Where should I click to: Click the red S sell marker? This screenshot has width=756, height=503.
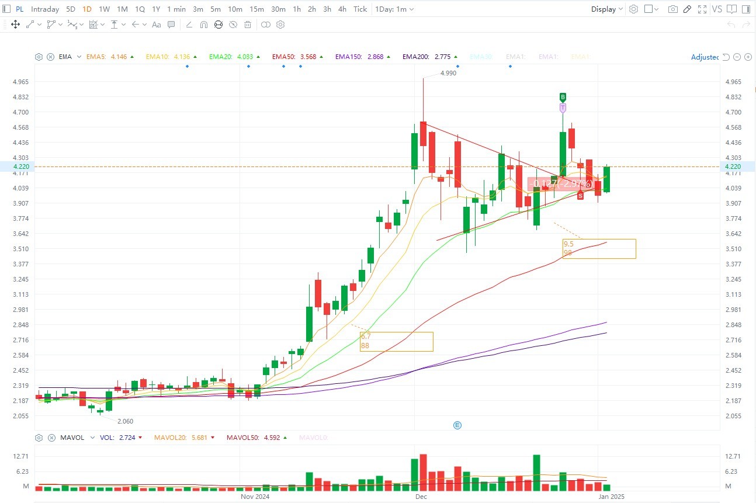tap(580, 196)
